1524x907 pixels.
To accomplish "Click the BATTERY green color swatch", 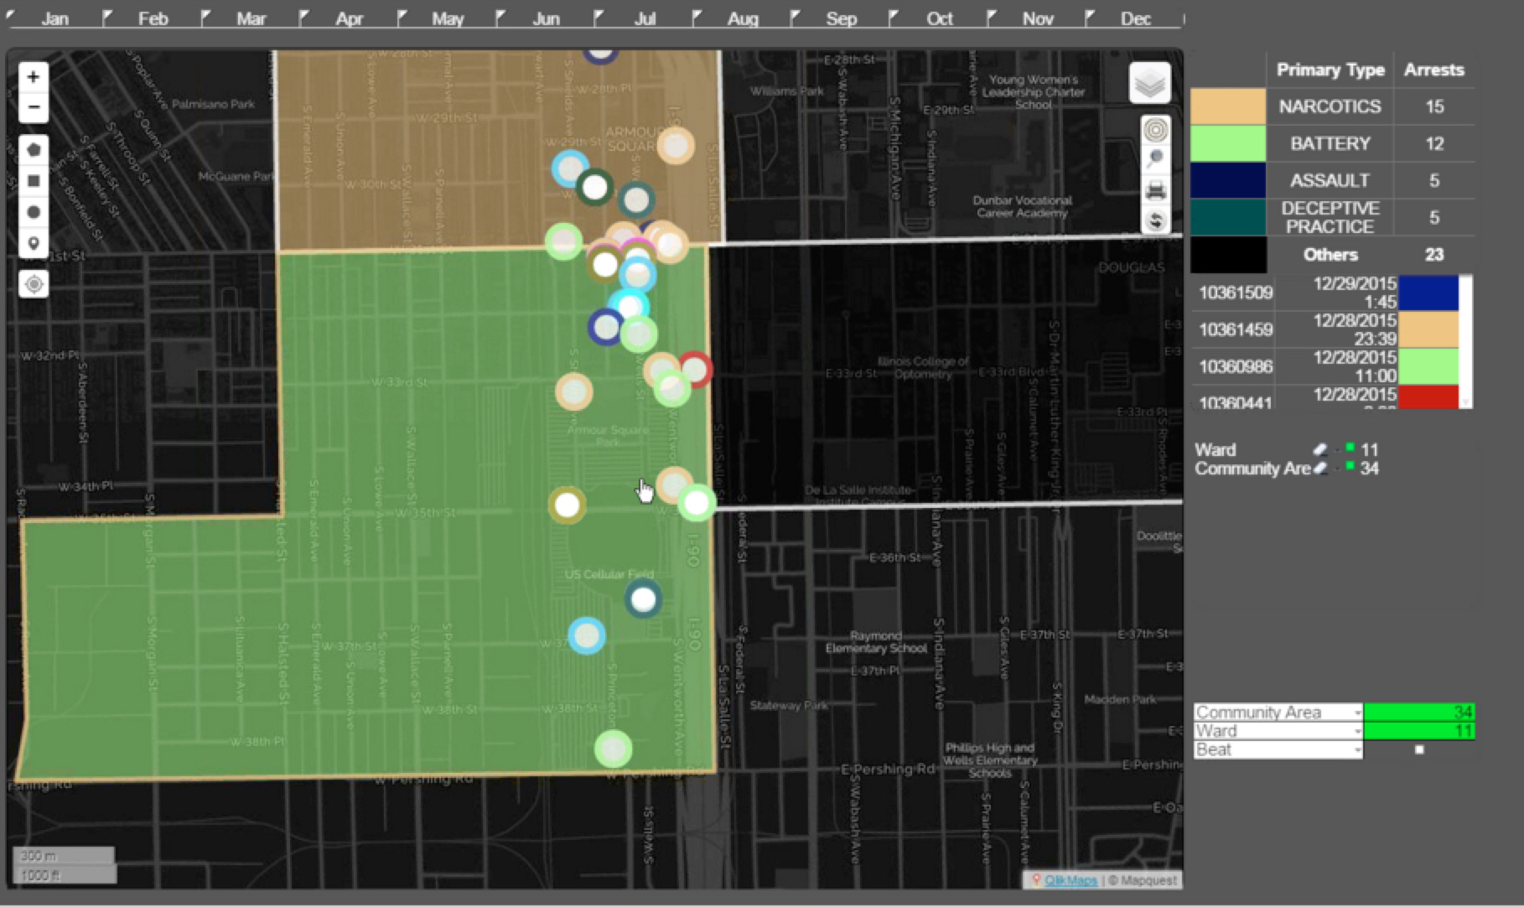I will 1228,143.
